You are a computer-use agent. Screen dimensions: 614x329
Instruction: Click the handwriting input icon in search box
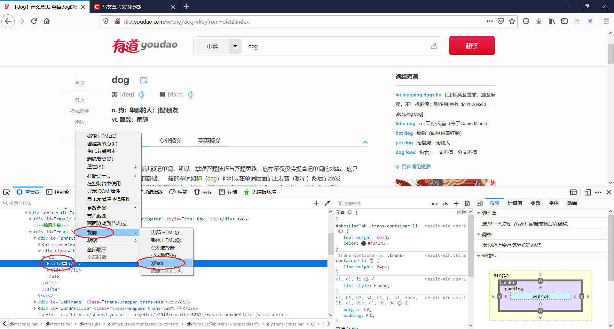[434, 46]
